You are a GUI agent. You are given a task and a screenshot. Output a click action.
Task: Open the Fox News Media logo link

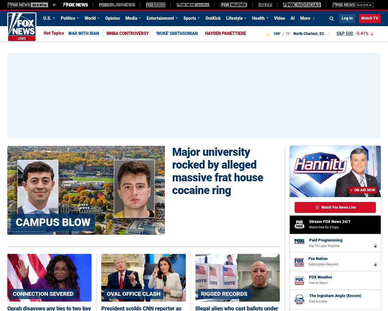28,5
